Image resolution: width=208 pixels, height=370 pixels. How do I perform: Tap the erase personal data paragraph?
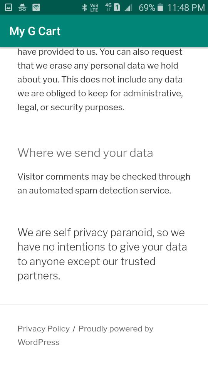click(x=100, y=80)
